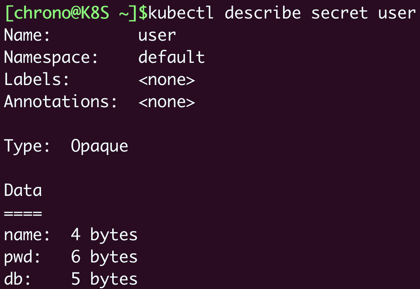Click the <none> value beside Annotations
Image resolution: width=420 pixels, height=289 pixels.
[166, 102]
